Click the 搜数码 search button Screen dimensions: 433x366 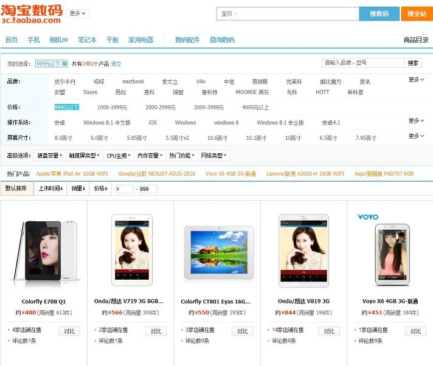point(379,13)
